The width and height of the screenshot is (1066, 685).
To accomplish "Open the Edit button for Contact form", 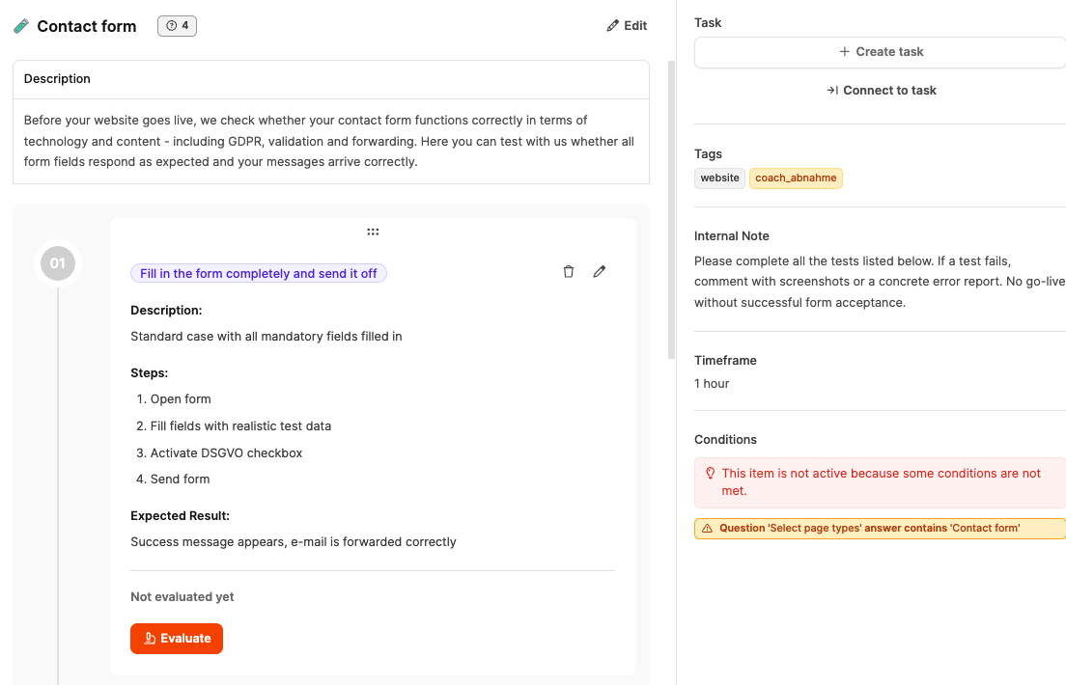I will (x=627, y=26).
